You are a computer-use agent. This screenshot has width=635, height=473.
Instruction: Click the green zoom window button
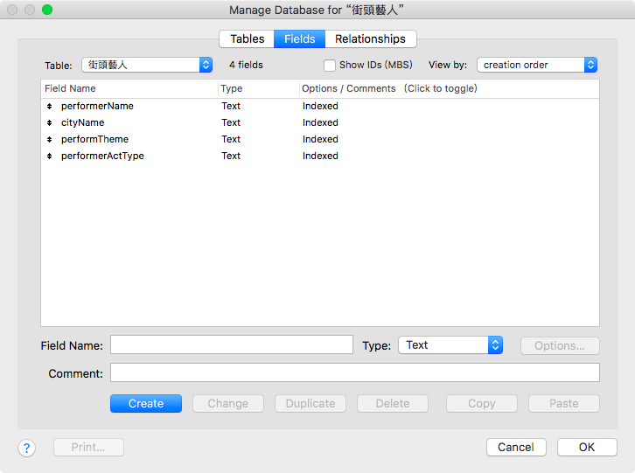coord(47,10)
